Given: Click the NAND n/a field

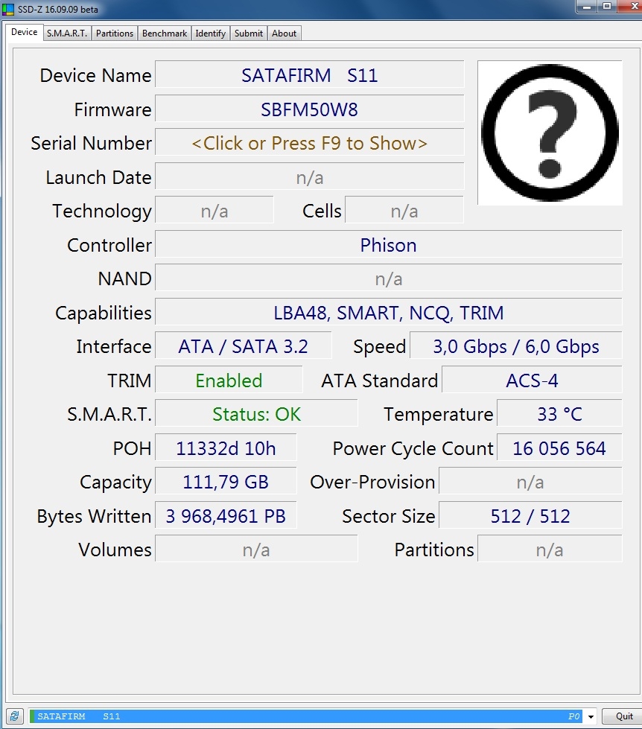Looking at the screenshot, I should (x=388, y=278).
